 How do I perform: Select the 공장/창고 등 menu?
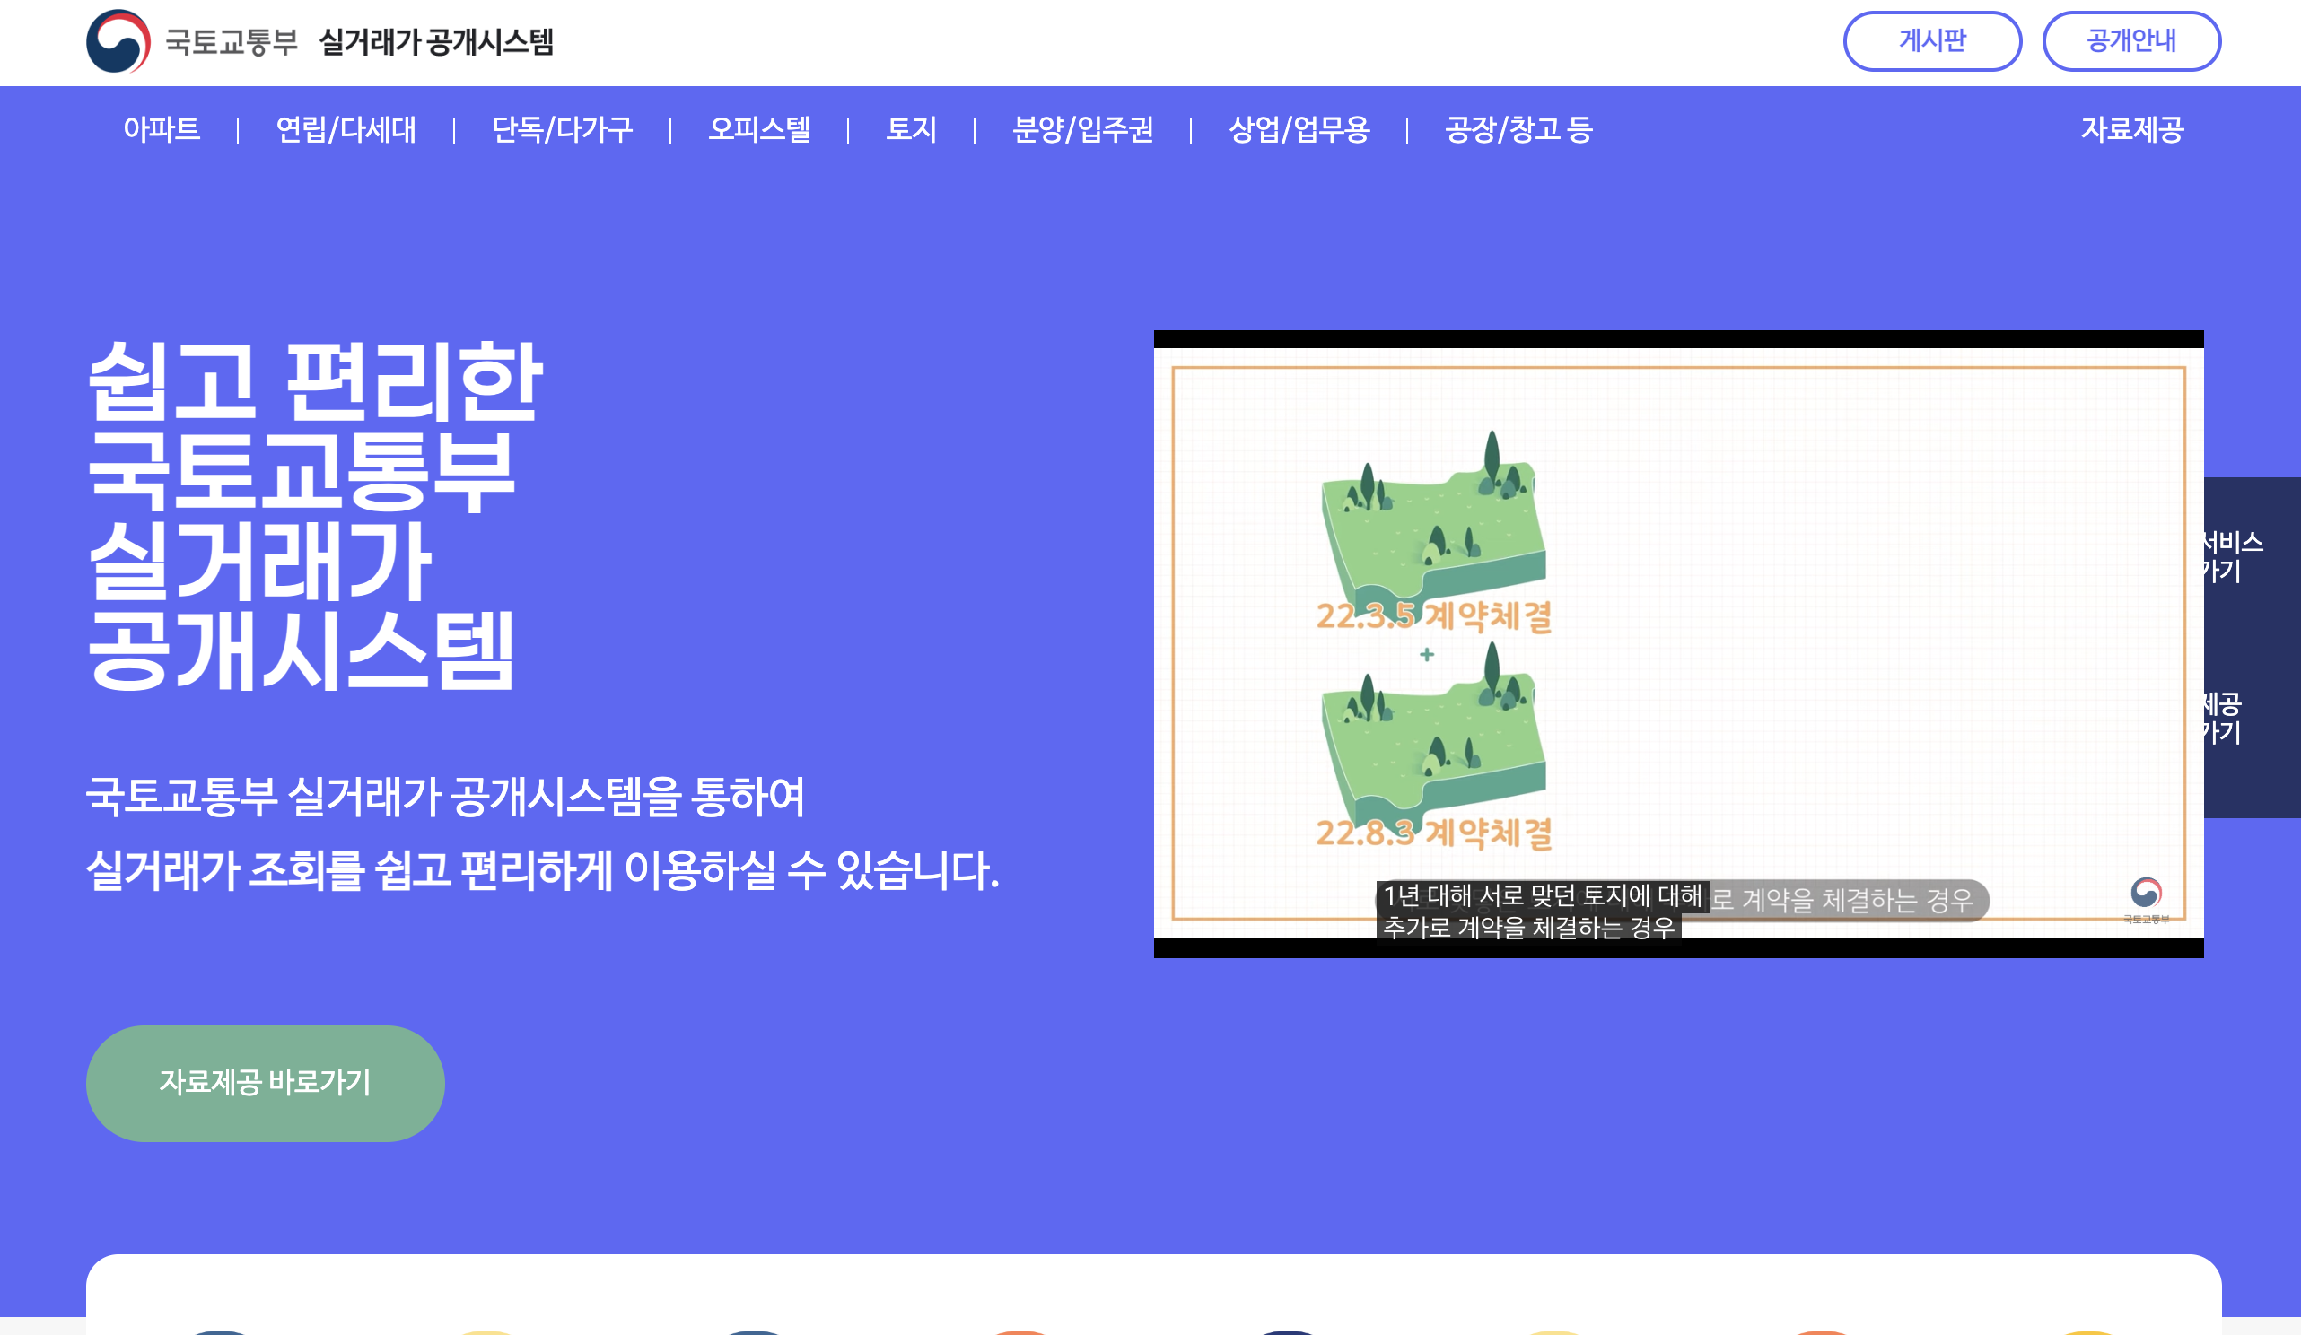coord(1518,130)
